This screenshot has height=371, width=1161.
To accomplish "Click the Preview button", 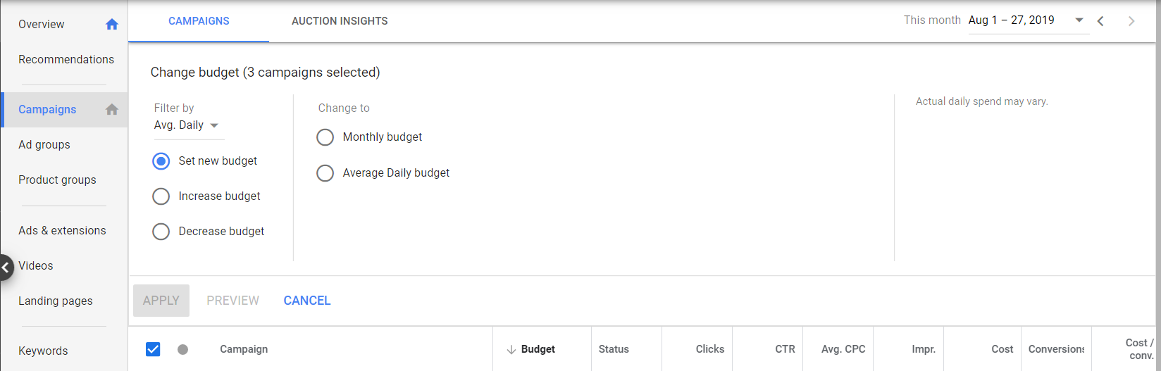I will [x=232, y=301].
